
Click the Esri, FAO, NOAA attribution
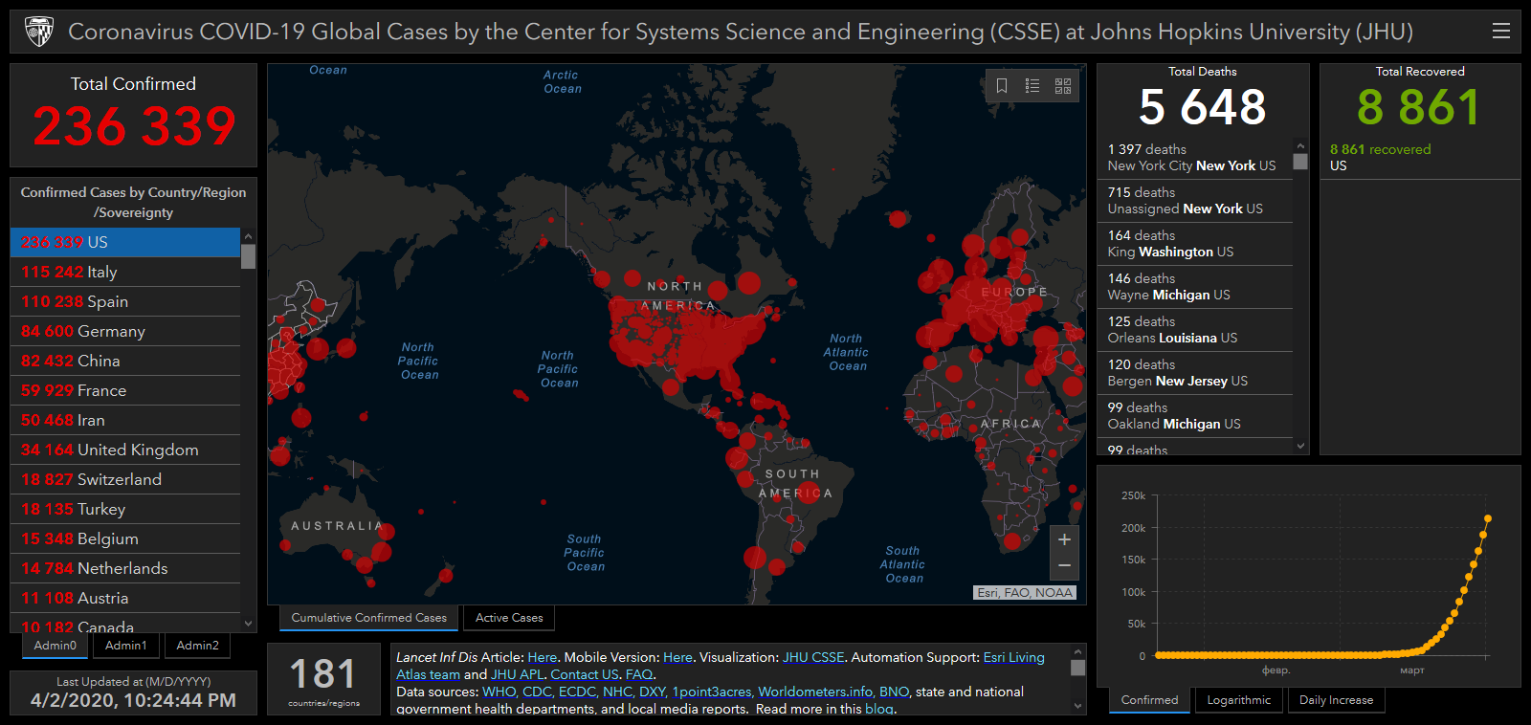coord(1025,593)
